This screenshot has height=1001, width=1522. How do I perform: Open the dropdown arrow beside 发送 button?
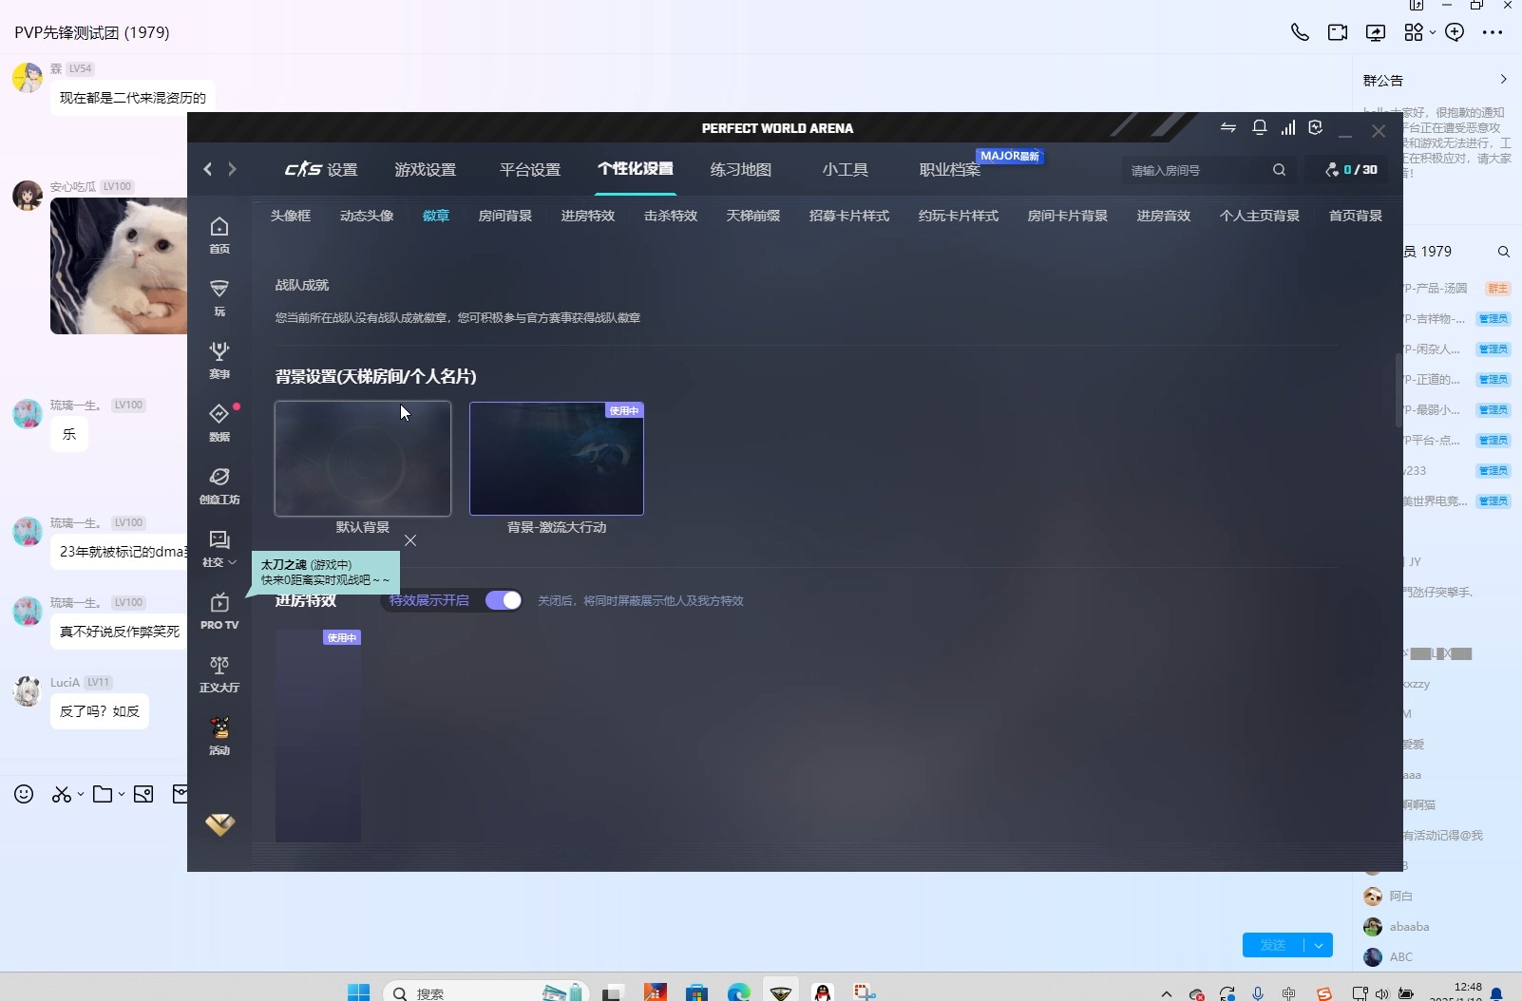[1319, 945]
